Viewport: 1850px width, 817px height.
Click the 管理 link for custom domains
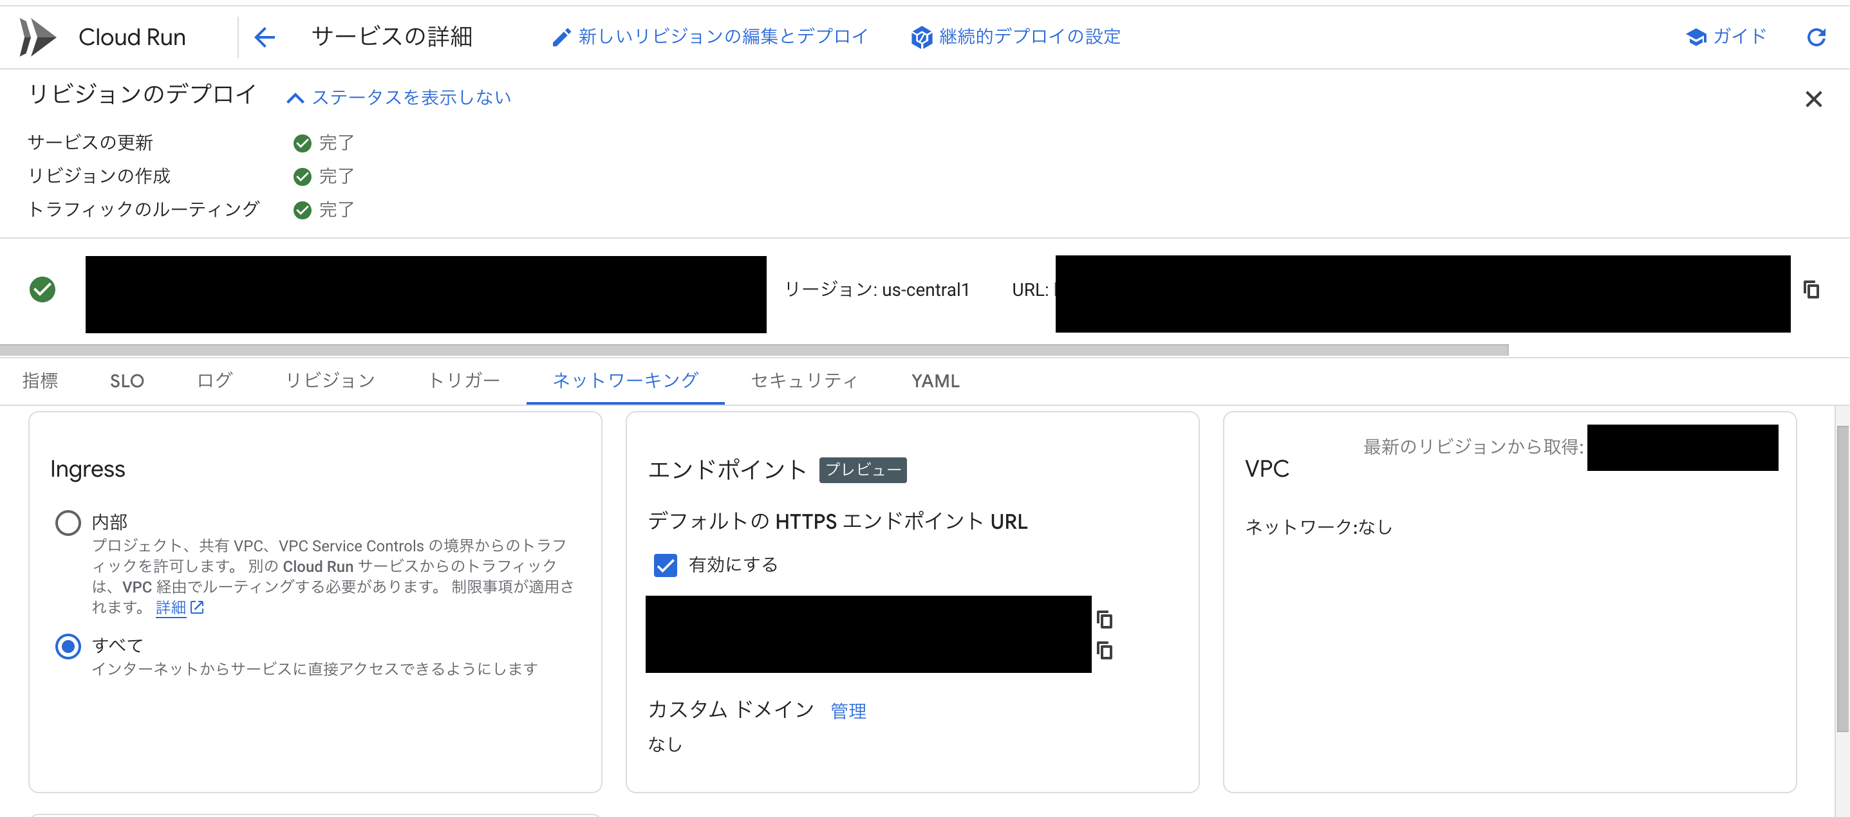point(848,711)
